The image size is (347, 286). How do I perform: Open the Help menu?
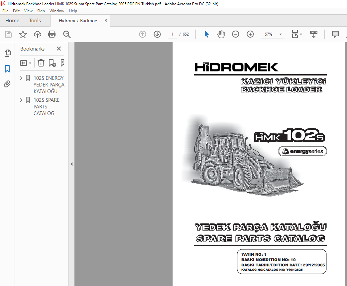pos(73,11)
